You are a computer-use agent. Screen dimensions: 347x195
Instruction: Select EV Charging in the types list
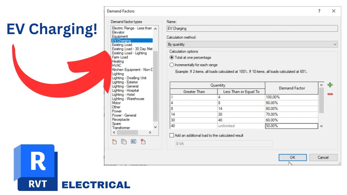pos(132,41)
